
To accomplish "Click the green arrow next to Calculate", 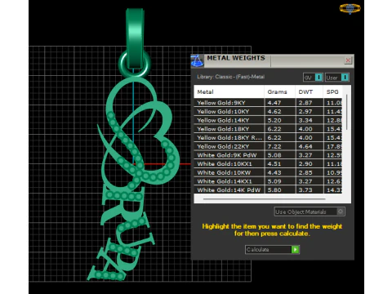I will 295,249.
